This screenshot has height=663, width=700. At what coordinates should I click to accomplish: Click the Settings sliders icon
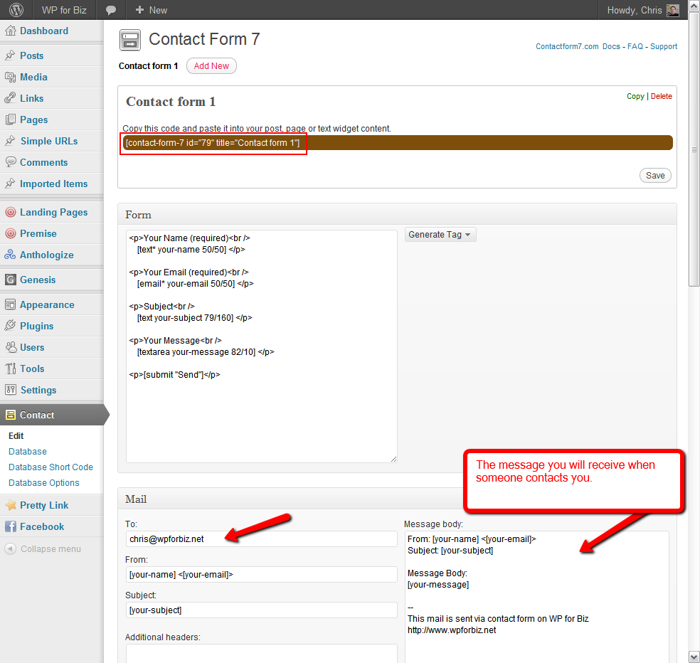(10, 390)
